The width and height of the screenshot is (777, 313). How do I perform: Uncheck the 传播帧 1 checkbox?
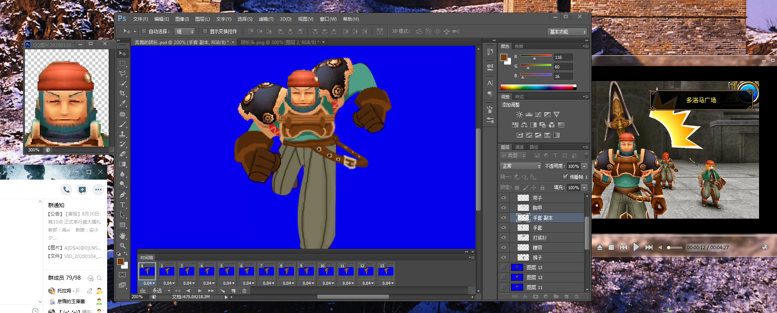click(565, 177)
